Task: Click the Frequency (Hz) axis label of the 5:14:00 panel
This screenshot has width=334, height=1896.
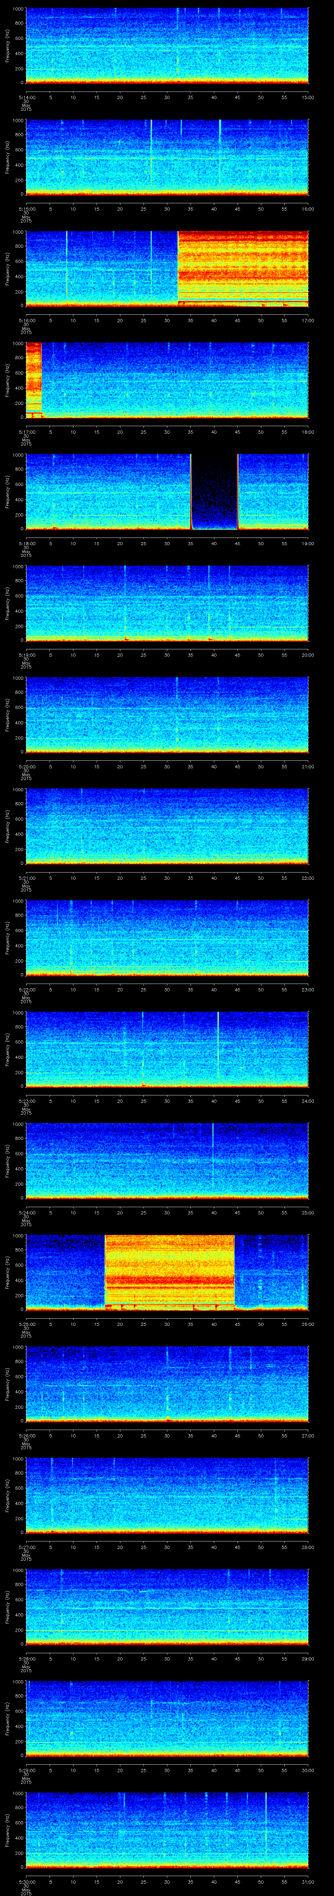Action: click(x=8, y=46)
